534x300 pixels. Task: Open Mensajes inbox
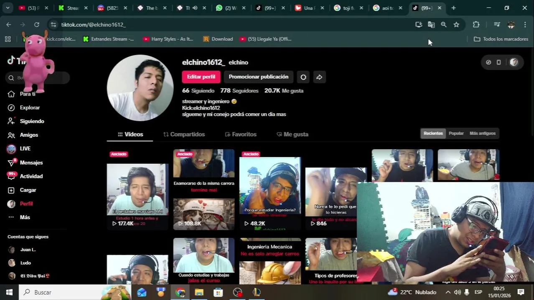pos(31,162)
